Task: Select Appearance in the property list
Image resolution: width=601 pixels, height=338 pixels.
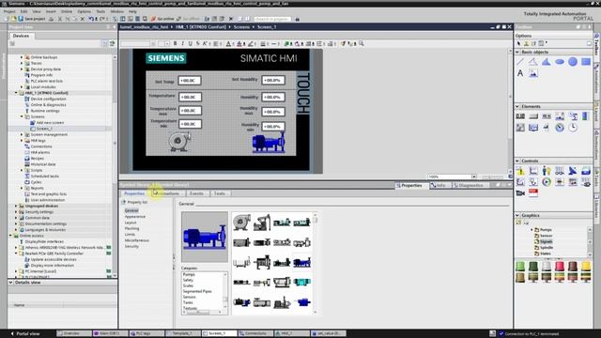Action: click(135, 217)
